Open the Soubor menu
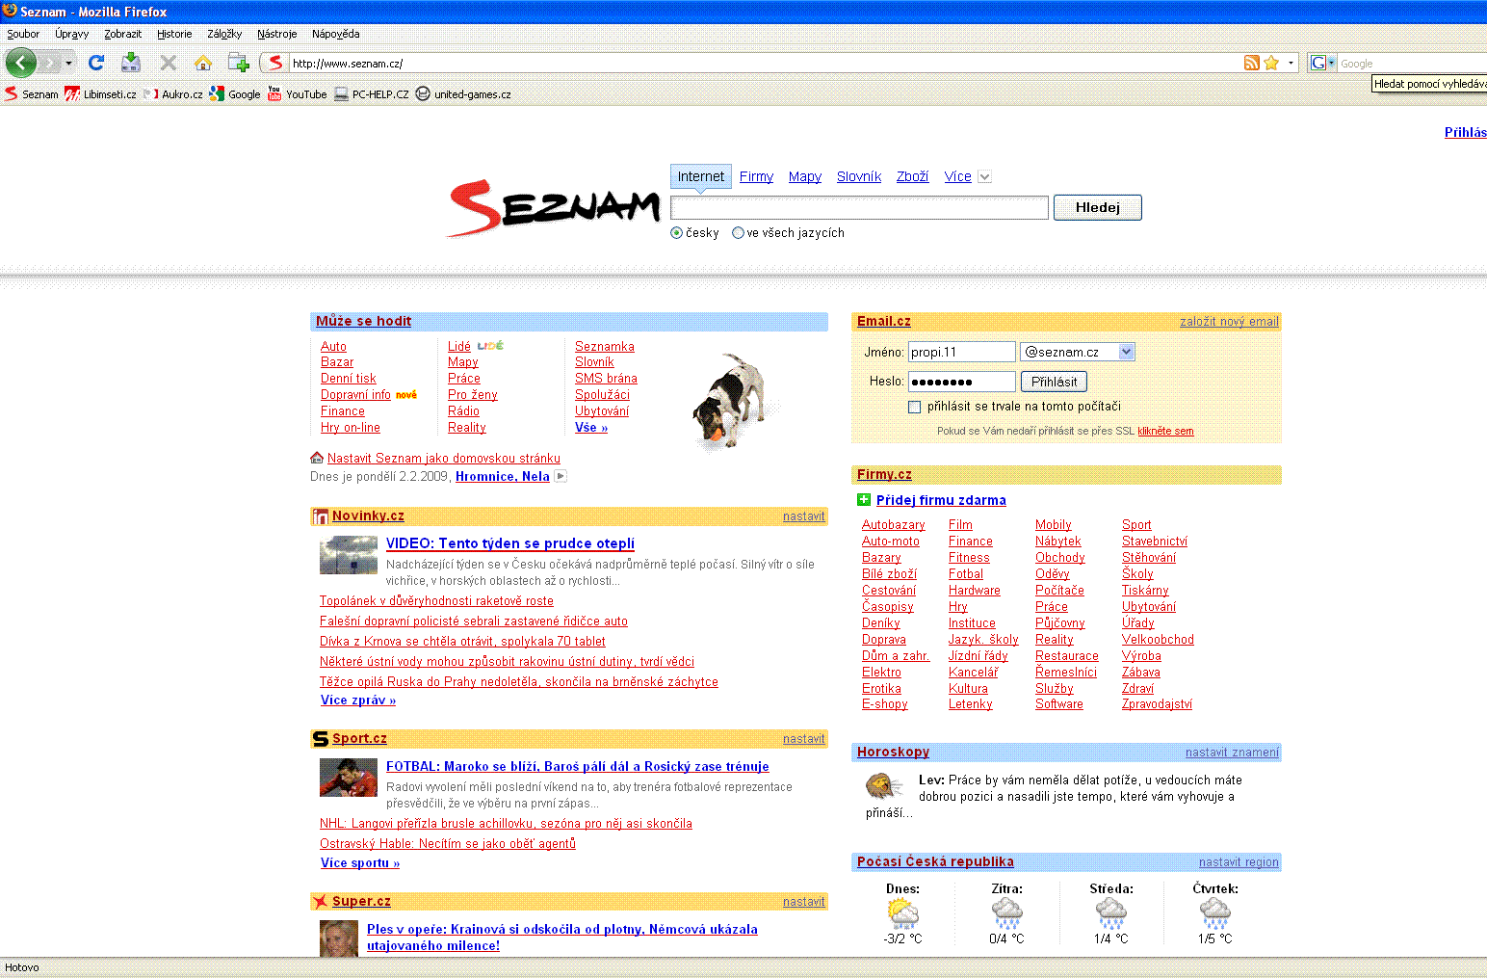Viewport: 1487px width, 978px height. (23, 34)
